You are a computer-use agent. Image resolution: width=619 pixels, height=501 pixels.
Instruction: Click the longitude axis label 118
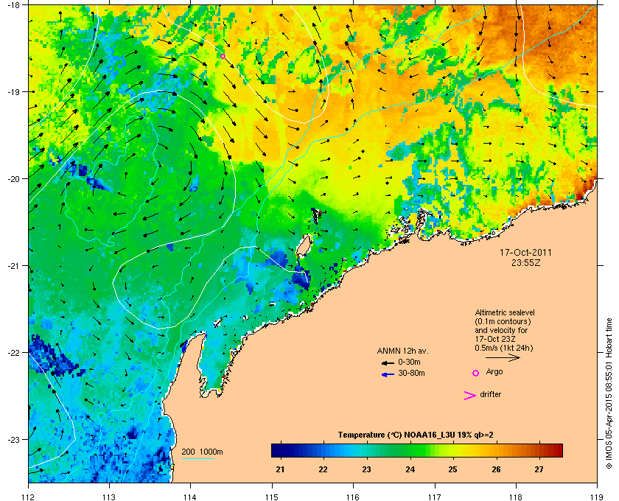coord(516,497)
